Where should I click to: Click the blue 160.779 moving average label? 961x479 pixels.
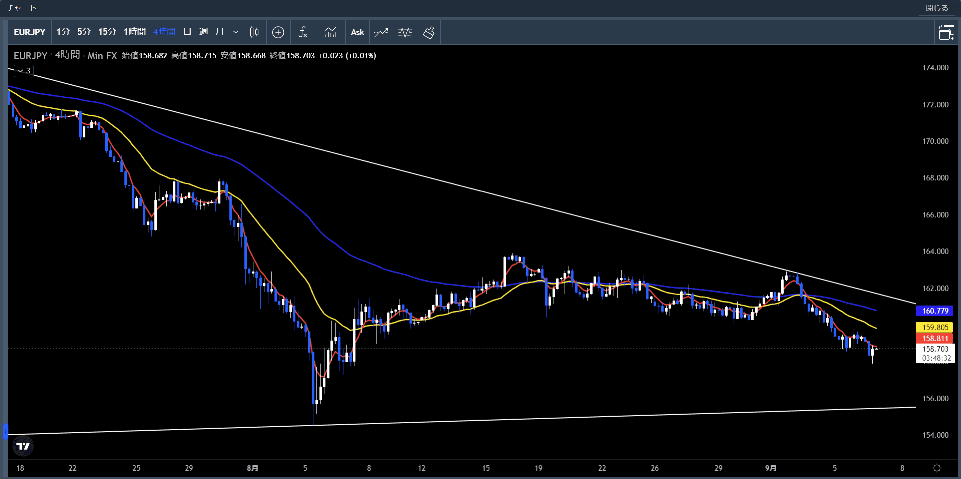coord(935,311)
